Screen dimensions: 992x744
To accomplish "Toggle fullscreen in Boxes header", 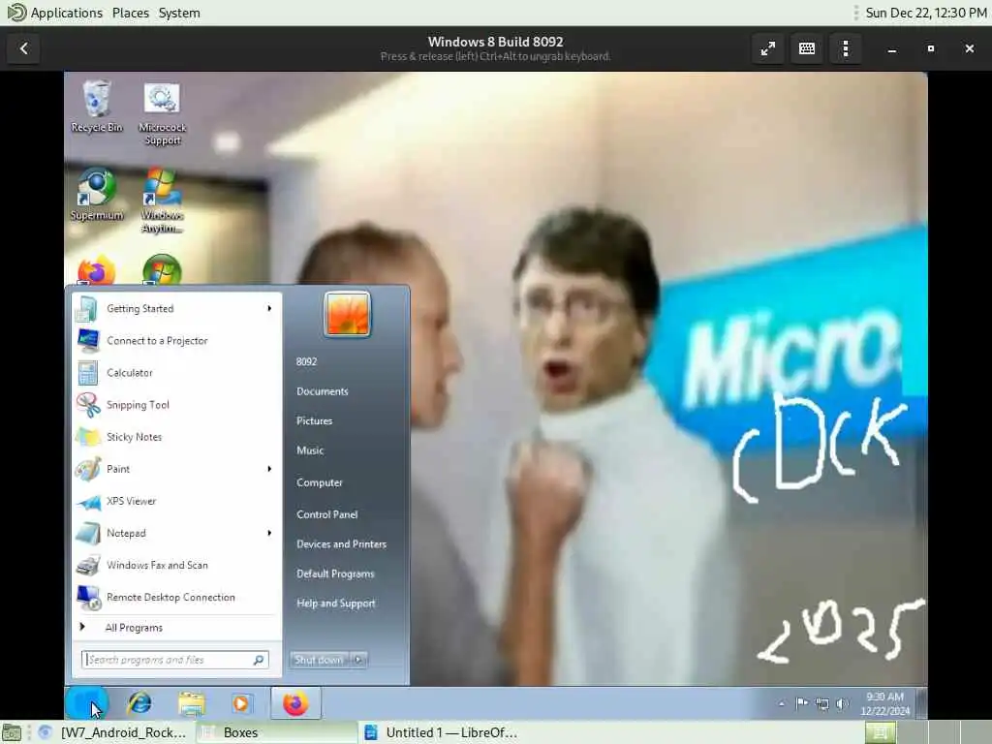I will [x=768, y=48].
